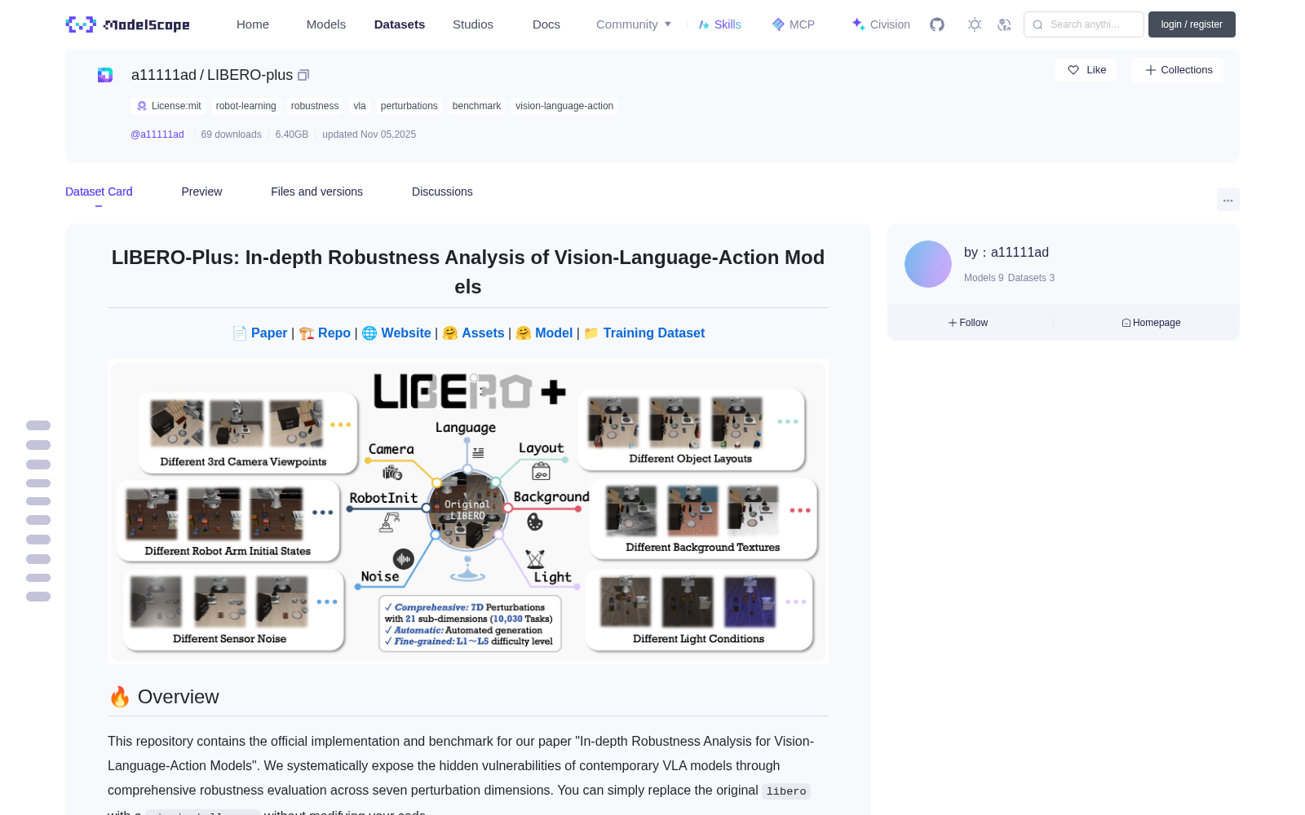Click the login / register button
This screenshot has height=815, width=1305.
tap(1192, 24)
